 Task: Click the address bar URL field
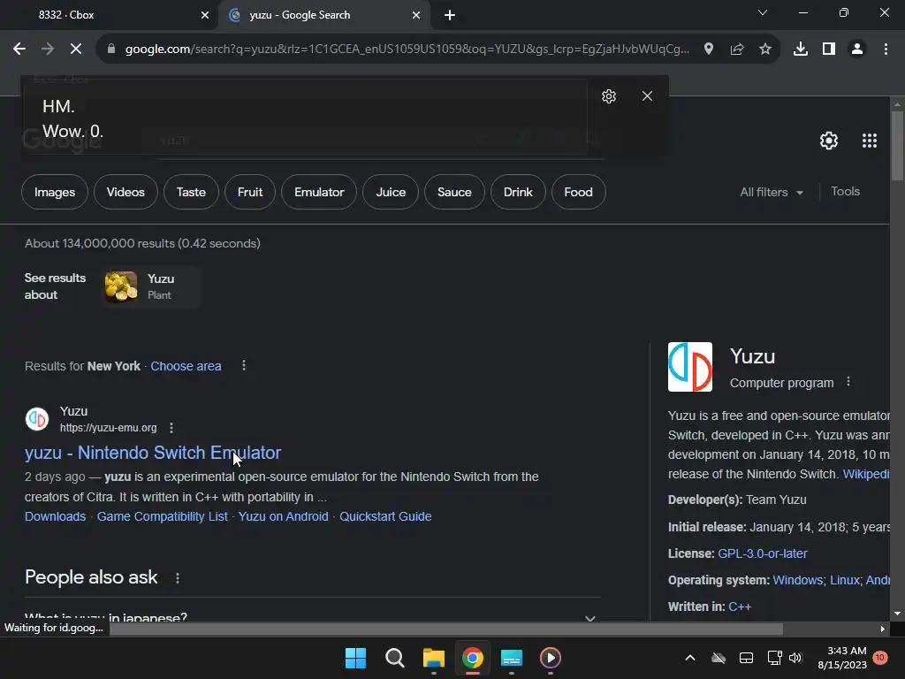point(407,50)
